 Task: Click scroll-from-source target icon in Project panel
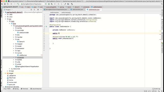pyautogui.click(x=31, y=10)
